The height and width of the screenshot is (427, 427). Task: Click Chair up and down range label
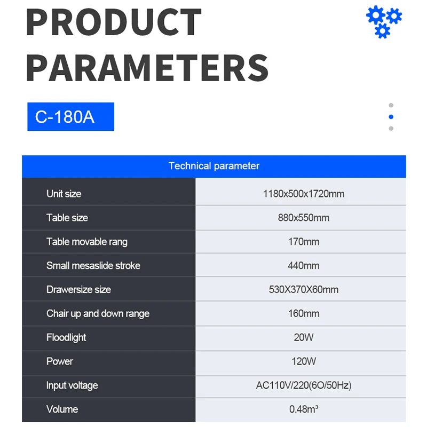point(98,314)
